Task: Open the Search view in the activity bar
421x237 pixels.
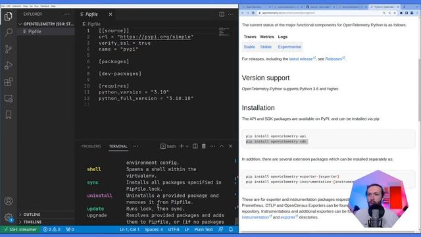Action: coord(9,32)
